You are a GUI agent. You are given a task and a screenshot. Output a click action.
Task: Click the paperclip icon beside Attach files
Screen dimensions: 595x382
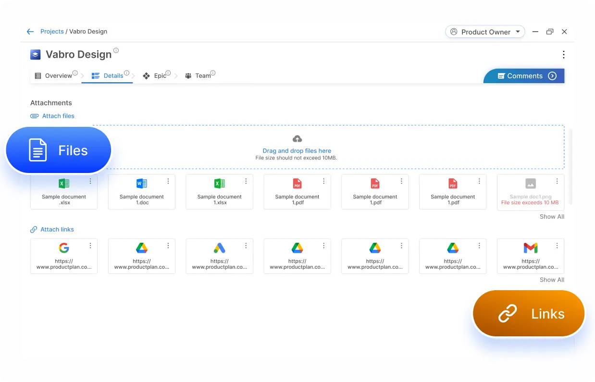[x=34, y=116]
